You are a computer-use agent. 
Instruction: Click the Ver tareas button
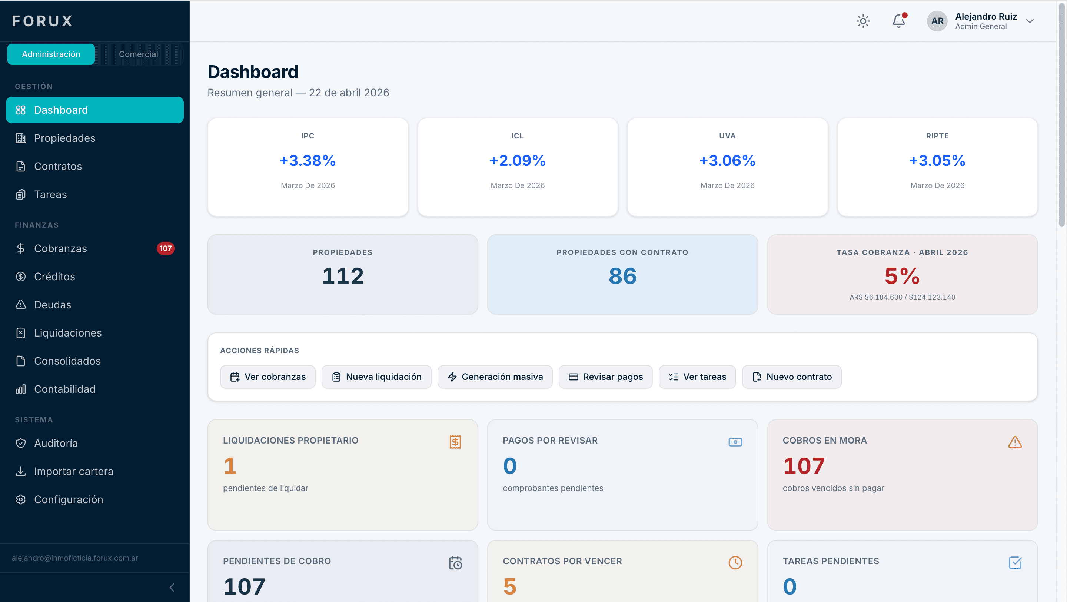pos(697,377)
